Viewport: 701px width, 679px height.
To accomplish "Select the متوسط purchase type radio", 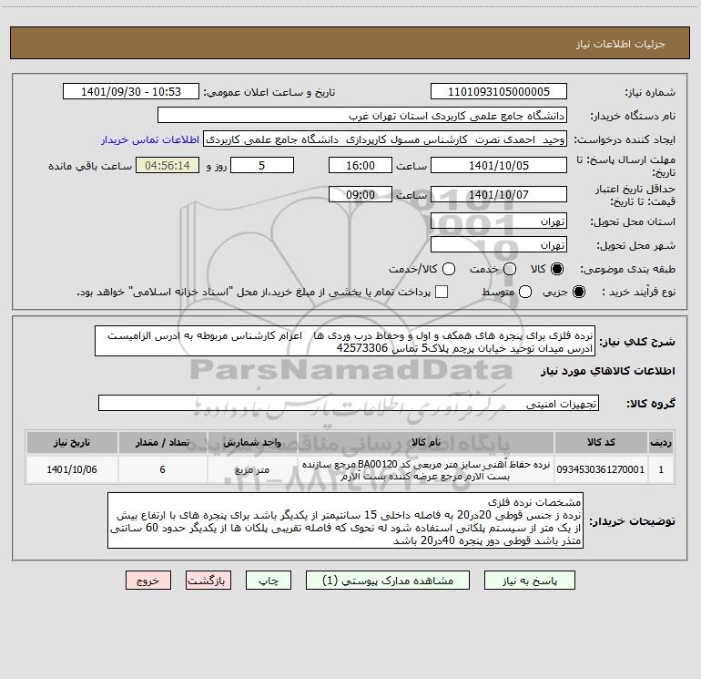I will tap(525, 292).
